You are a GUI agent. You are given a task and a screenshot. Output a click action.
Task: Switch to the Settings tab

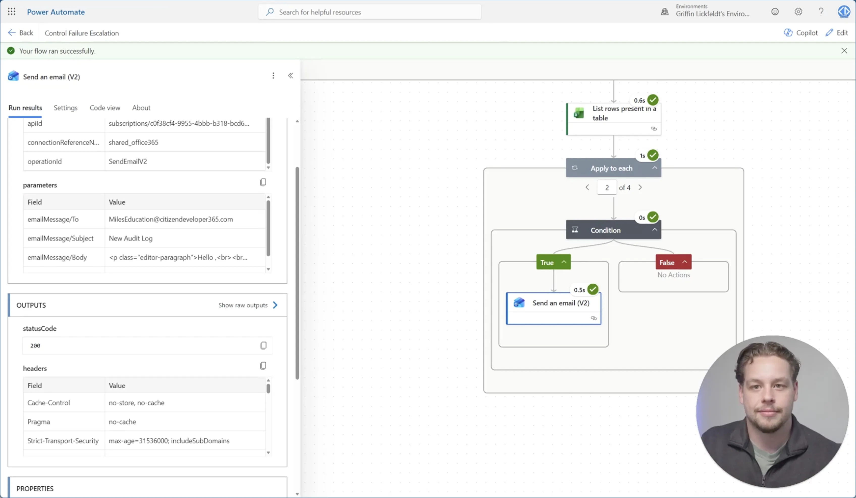[x=66, y=108]
